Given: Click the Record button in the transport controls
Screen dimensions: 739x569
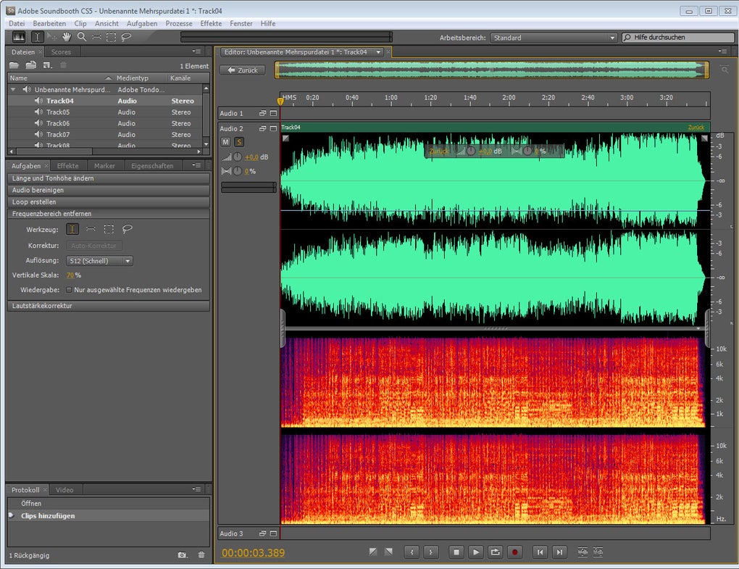Looking at the screenshot, I should click(x=515, y=552).
